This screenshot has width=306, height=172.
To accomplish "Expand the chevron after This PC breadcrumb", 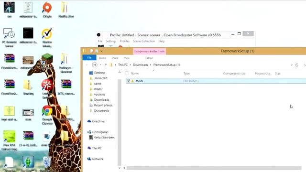I will tap(131, 65).
